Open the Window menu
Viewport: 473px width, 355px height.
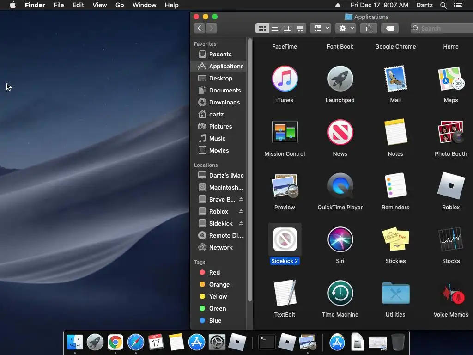coord(145,5)
